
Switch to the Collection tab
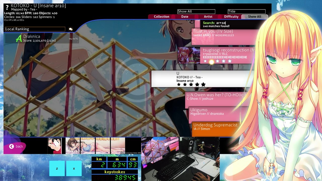[x=162, y=17]
